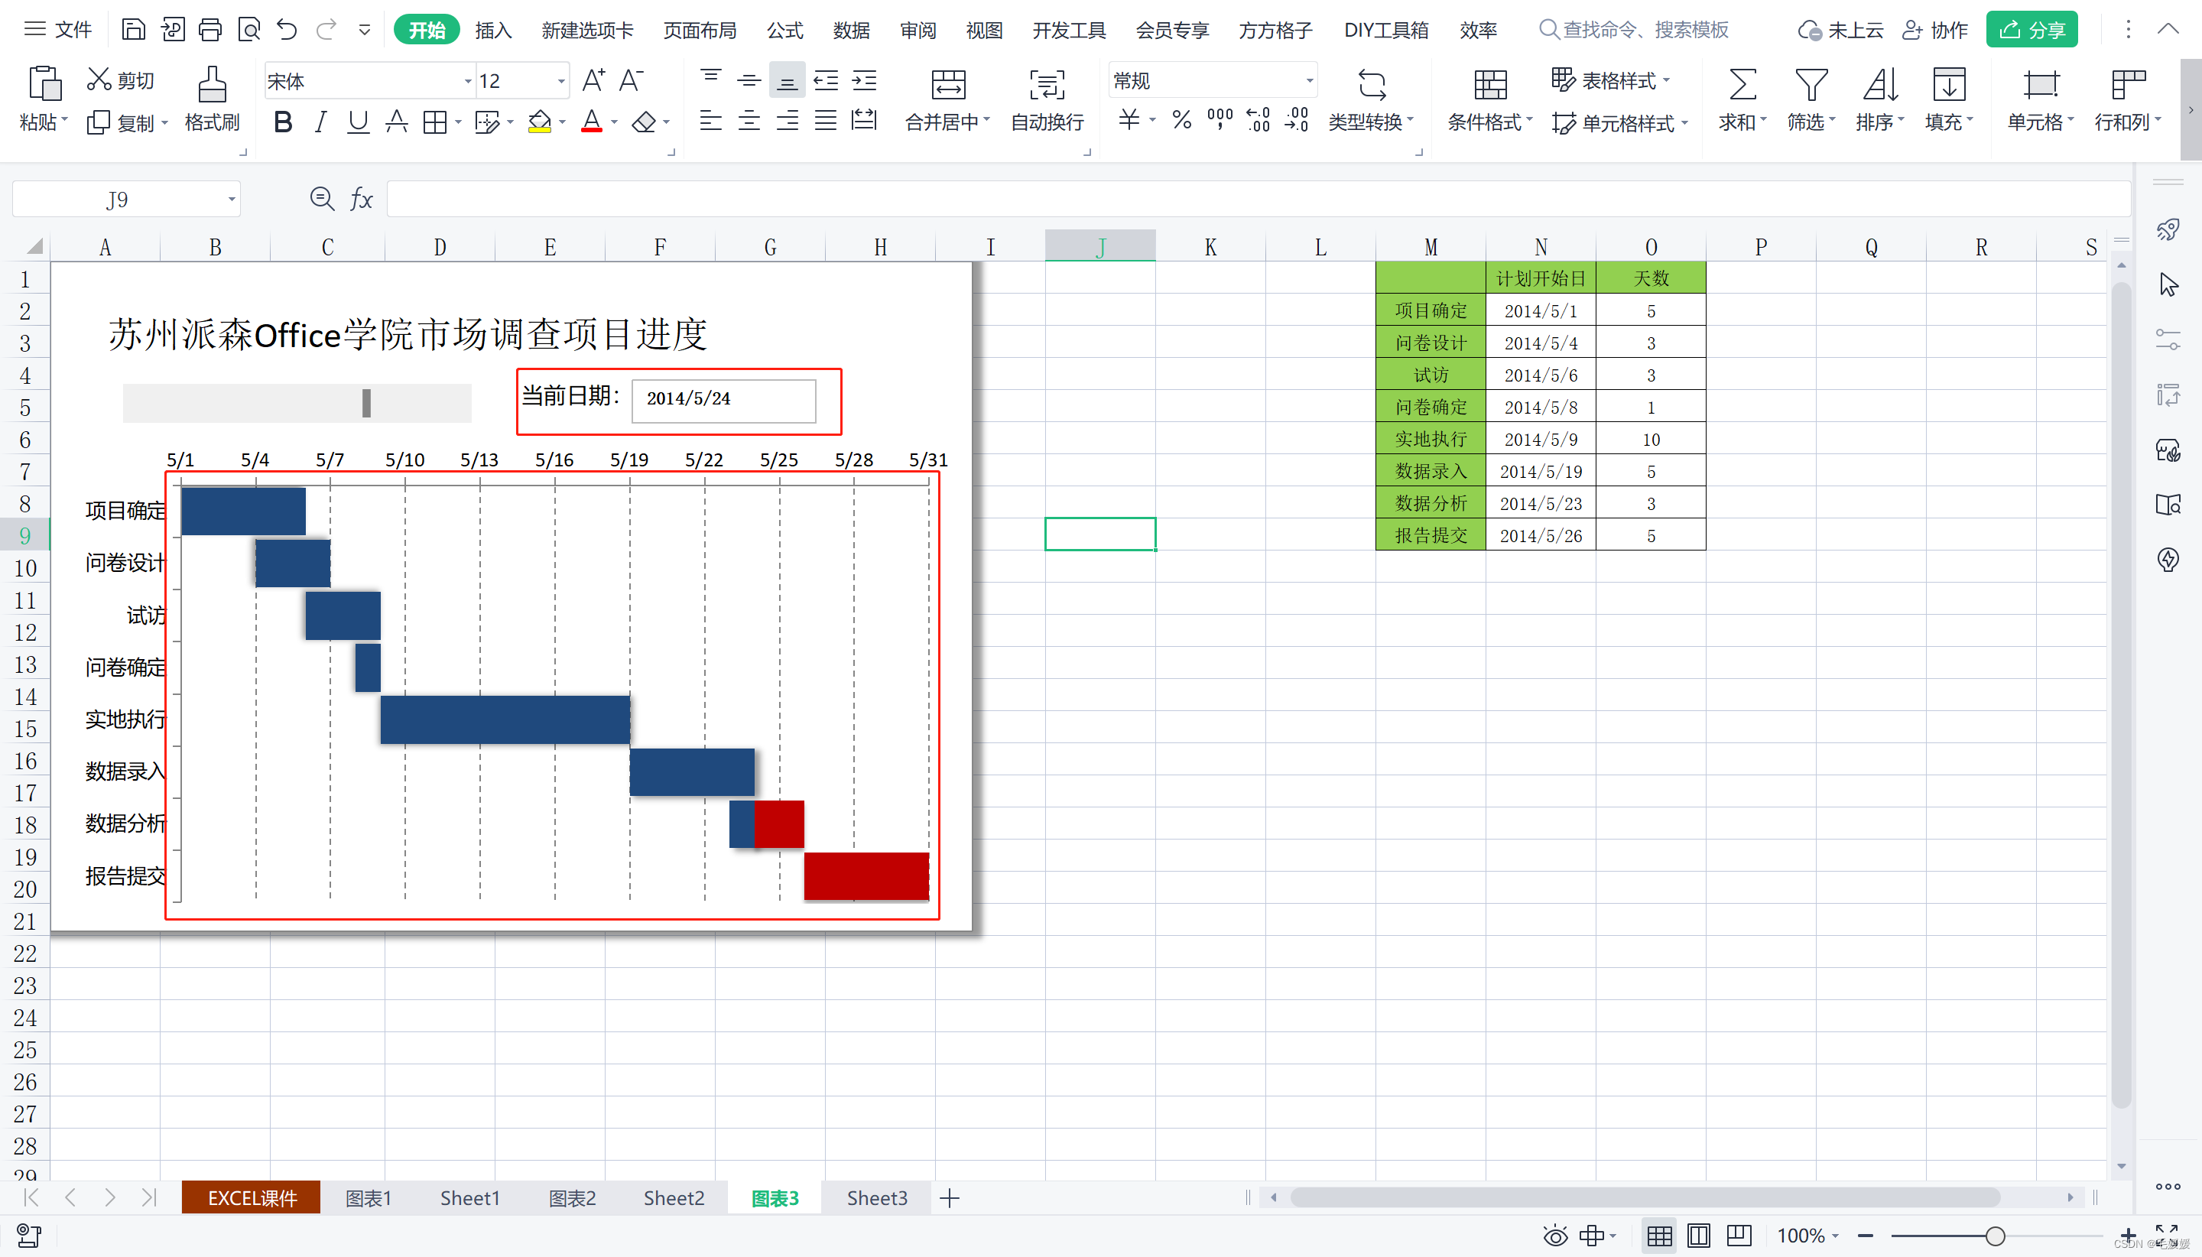Viewport: 2202px width, 1257px height.
Task: Open the 插入 ribbon tab
Action: [493, 31]
